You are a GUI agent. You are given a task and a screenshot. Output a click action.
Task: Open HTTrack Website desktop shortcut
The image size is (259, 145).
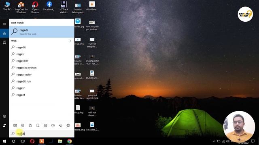(64, 7)
